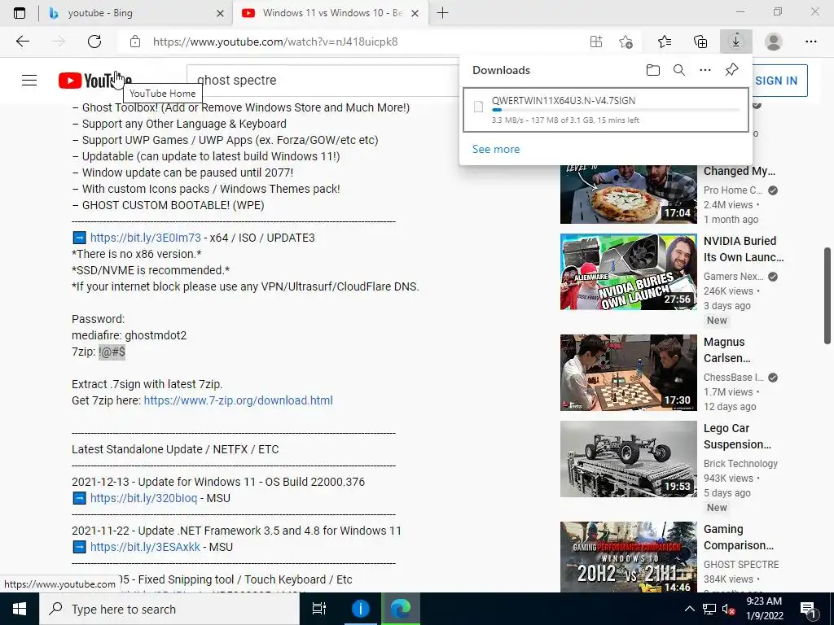Open the tab actions menu icon
The height and width of the screenshot is (625, 834).
tap(20, 13)
